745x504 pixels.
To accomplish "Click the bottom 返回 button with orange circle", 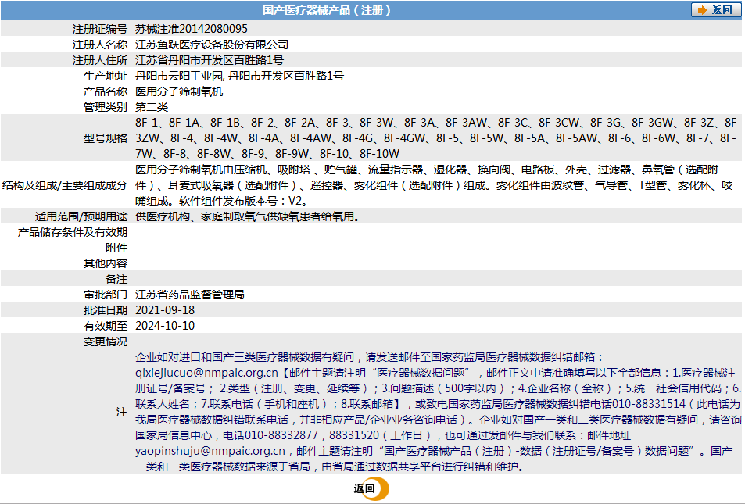I will pos(371,489).
